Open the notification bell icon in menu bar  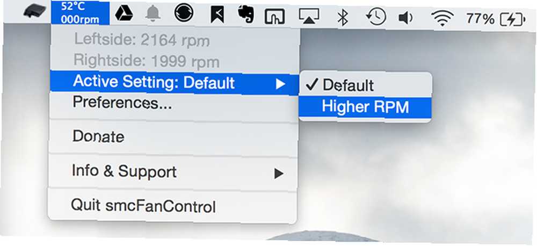coord(153,14)
